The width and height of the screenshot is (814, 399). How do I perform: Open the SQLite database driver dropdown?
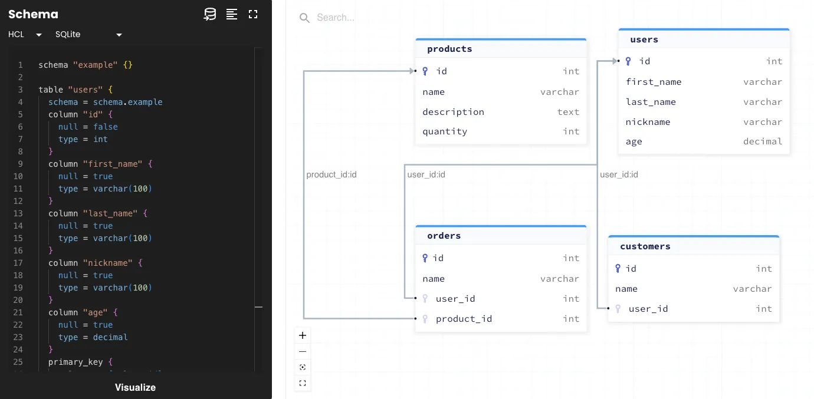pyautogui.click(x=88, y=35)
